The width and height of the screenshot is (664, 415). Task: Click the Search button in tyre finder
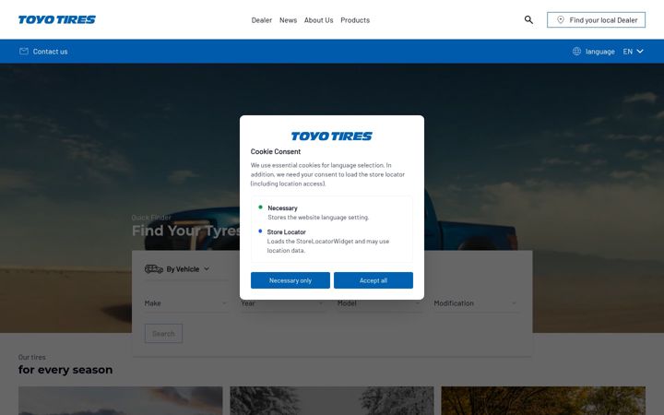[x=163, y=334]
